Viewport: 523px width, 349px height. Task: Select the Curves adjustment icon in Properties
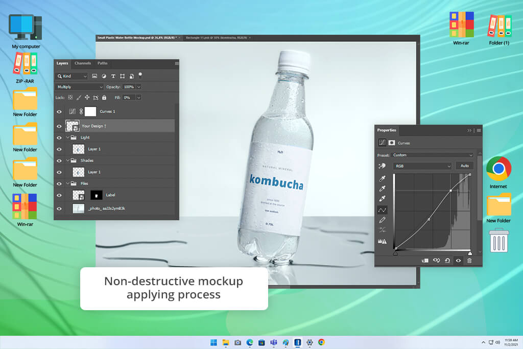[382, 143]
